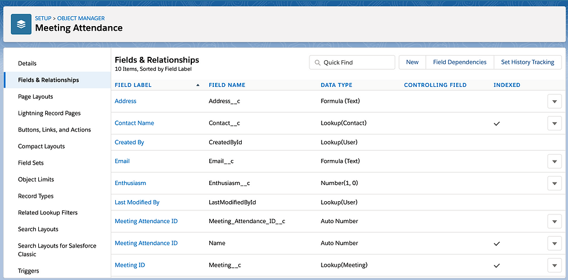Open the Address field link
This screenshot has width=568, height=280.
click(125, 101)
